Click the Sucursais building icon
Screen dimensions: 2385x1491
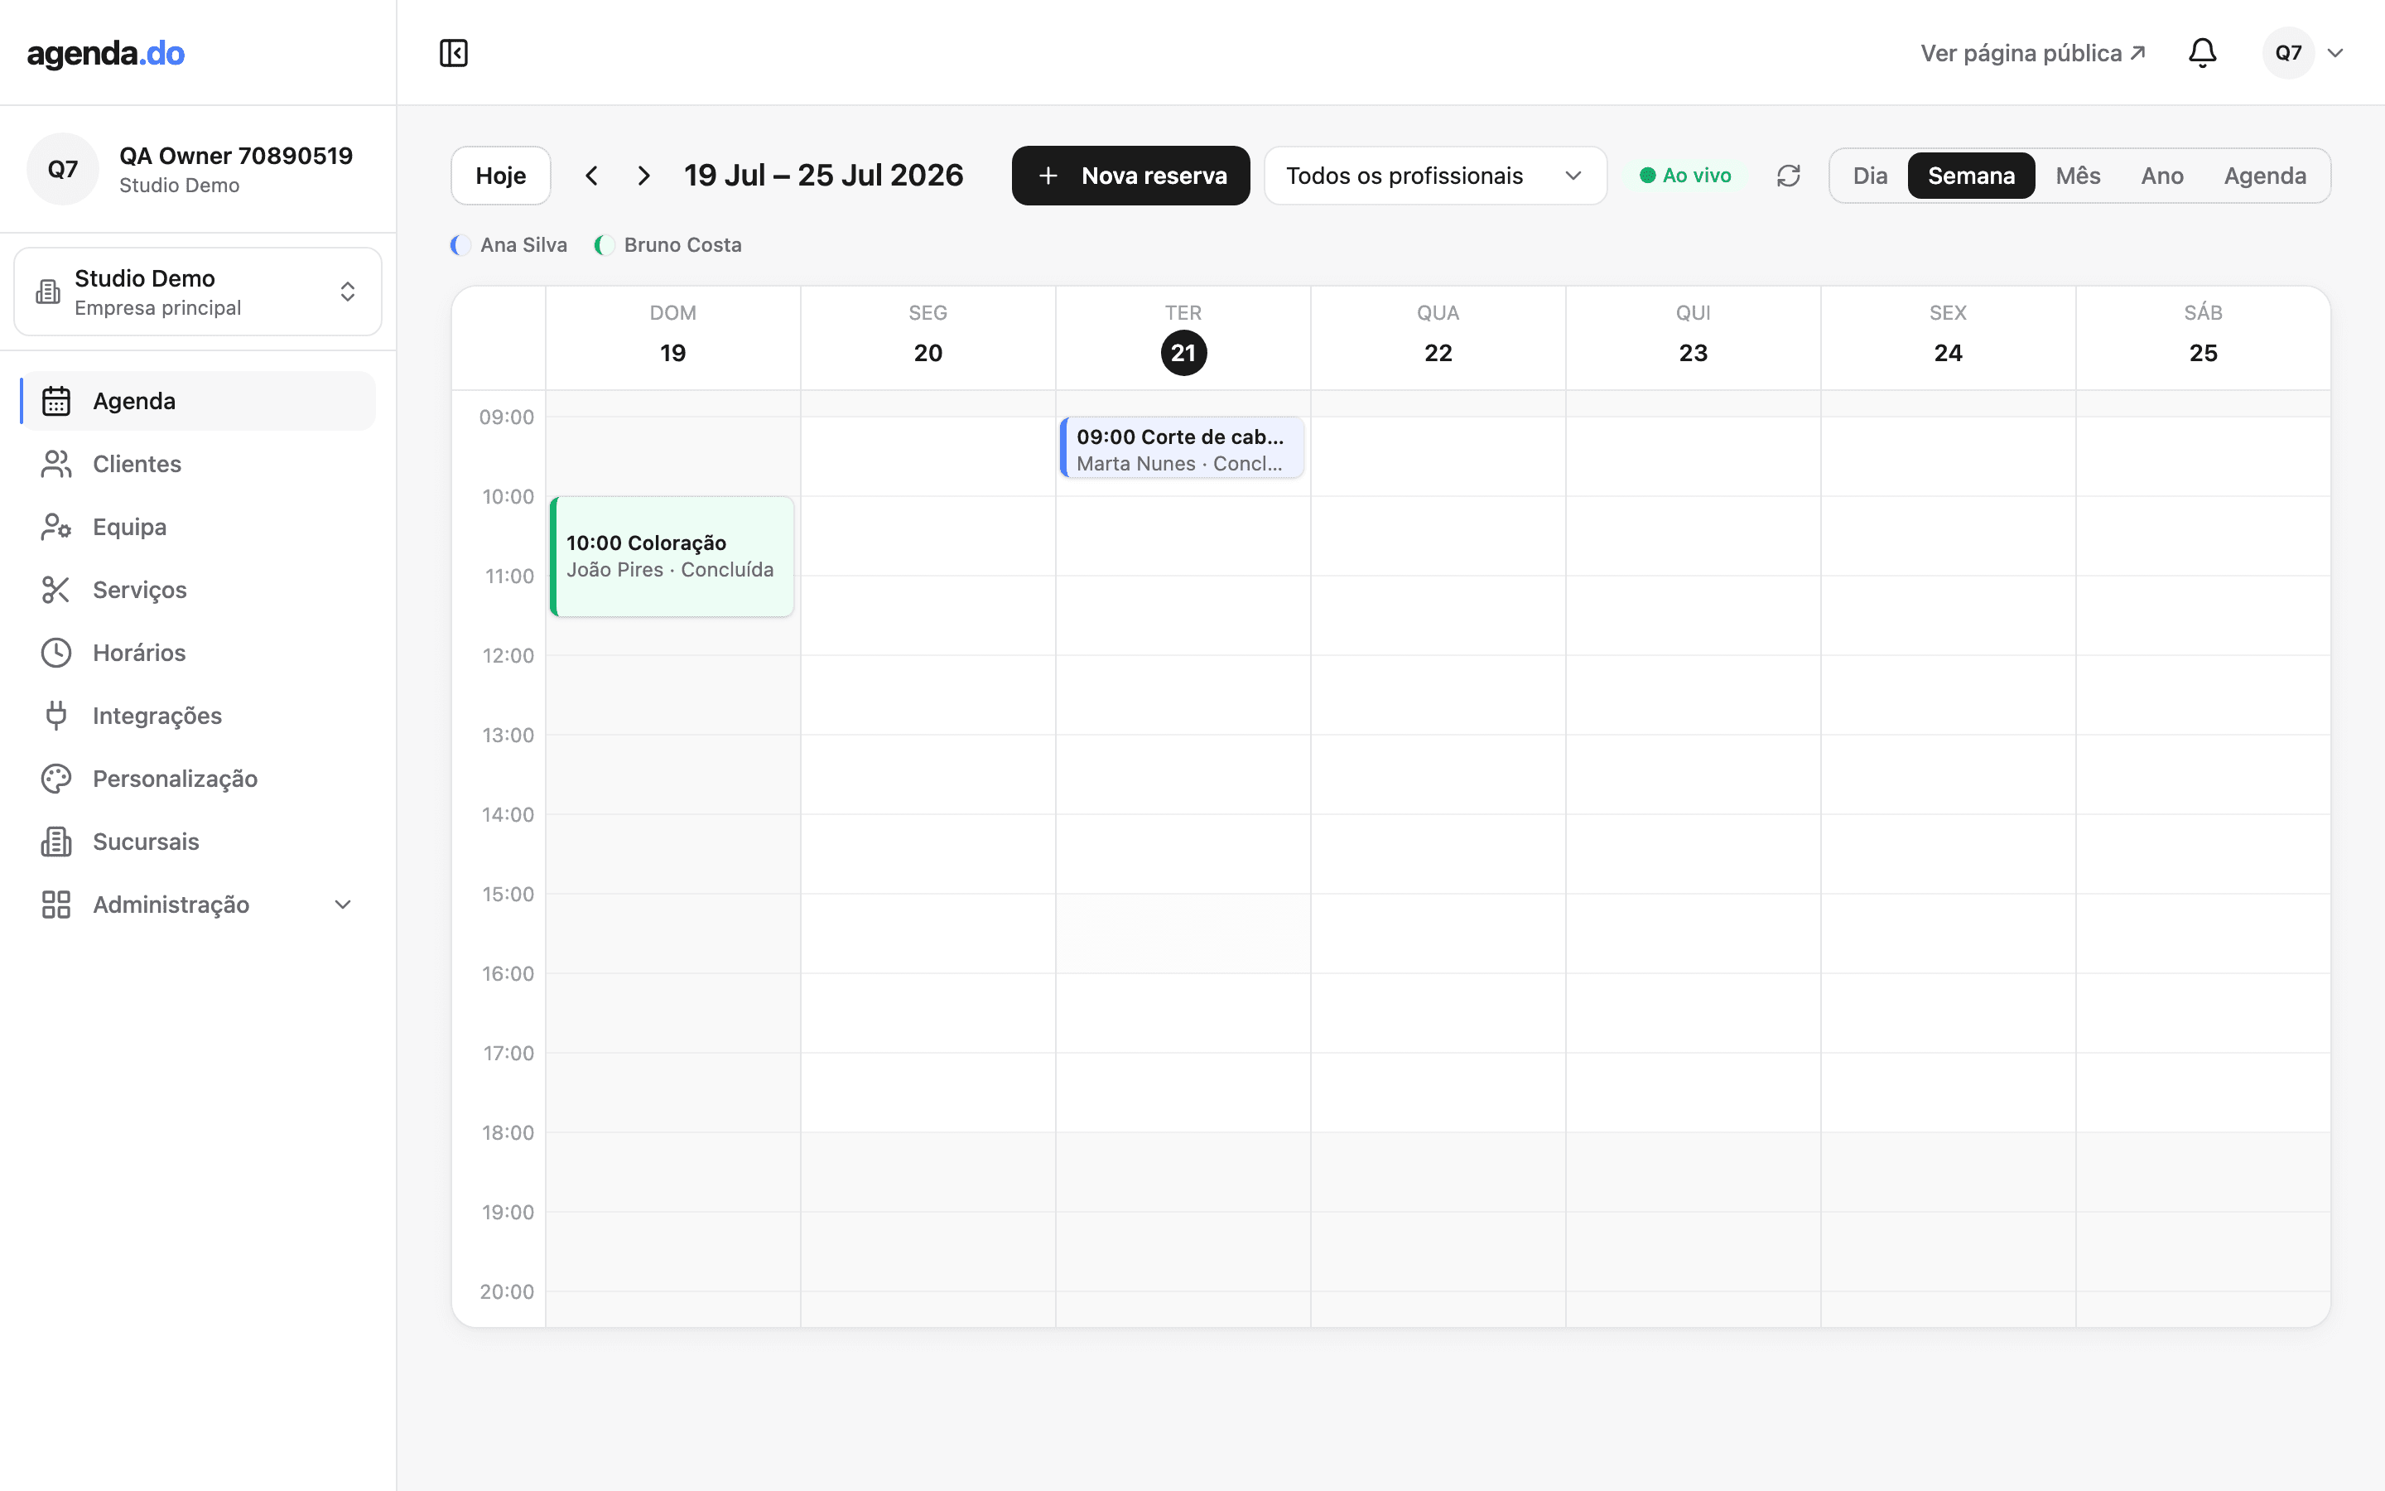pyautogui.click(x=56, y=842)
